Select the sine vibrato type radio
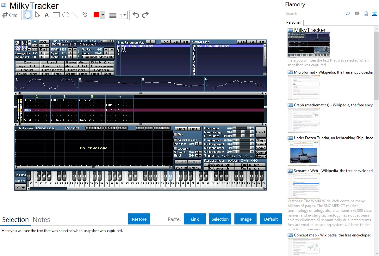Screen dimensions: 379x256 click(x=219, y=156)
